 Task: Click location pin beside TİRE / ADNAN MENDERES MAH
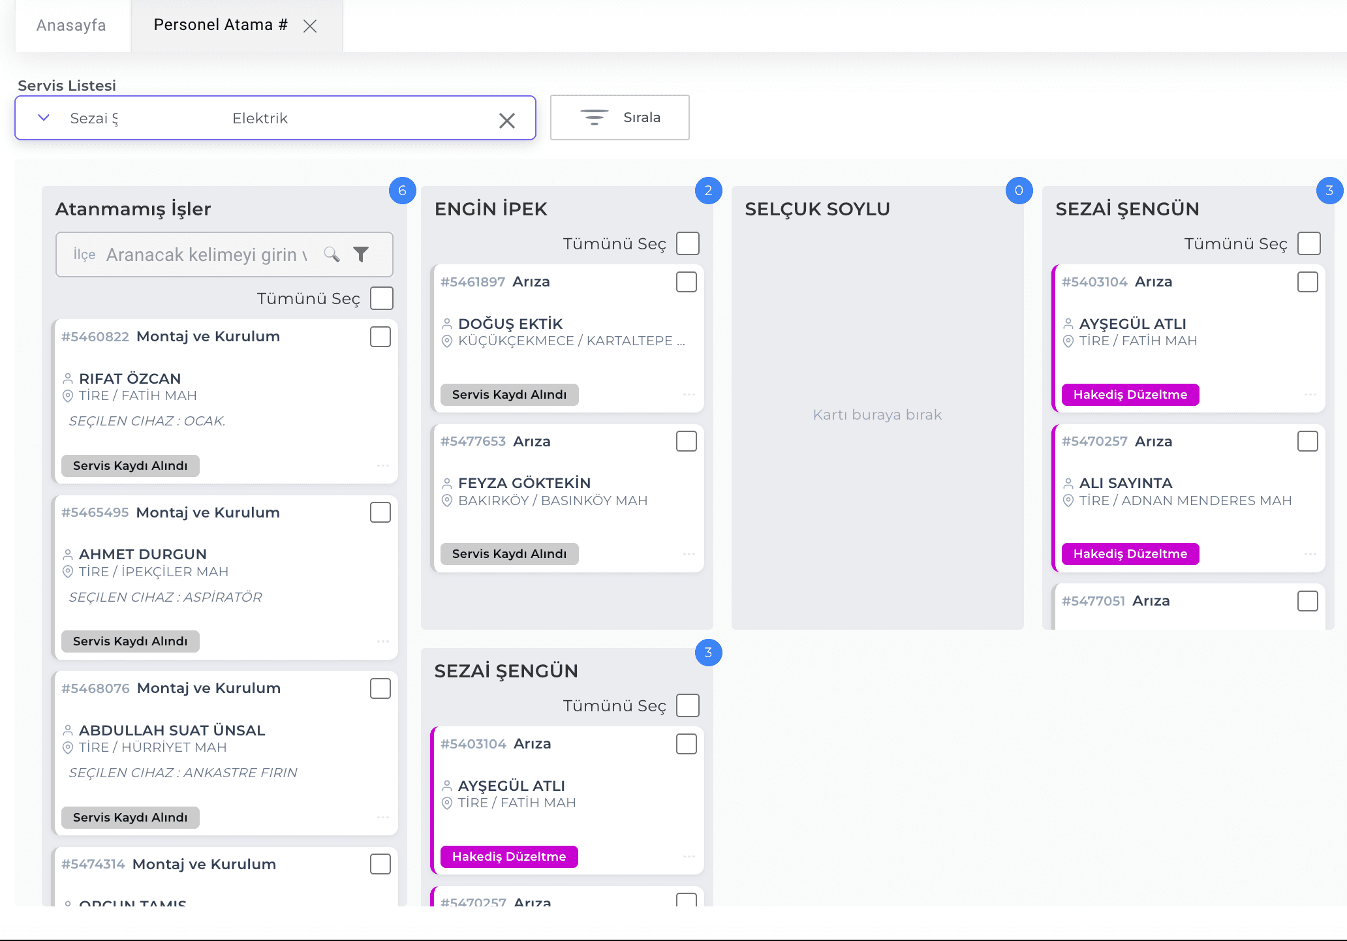click(1068, 501)
